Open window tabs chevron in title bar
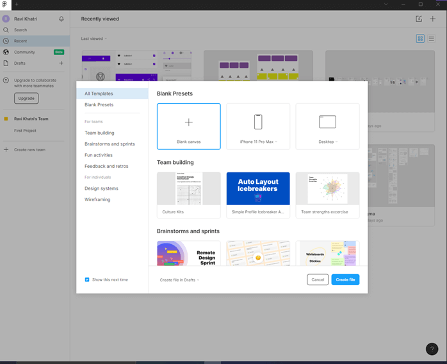Image resolution: width=447 pixels, height=364 pixels. point(386,4)
